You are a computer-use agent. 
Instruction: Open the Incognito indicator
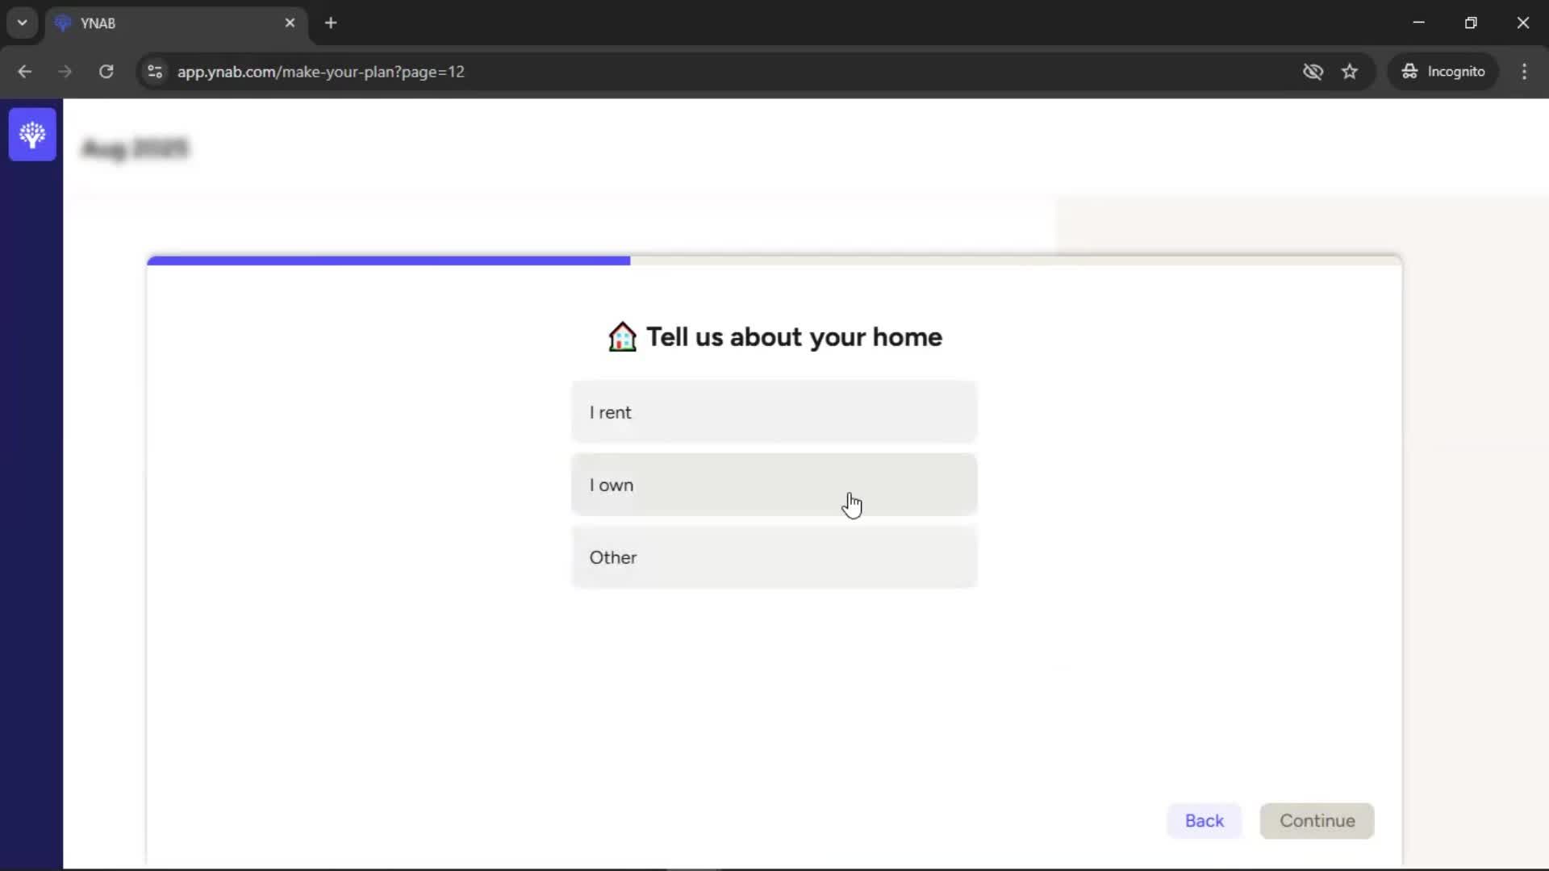[1443, 72]
